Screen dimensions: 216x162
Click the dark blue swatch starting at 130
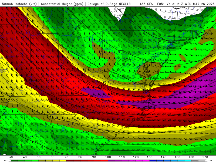point(153,161)
